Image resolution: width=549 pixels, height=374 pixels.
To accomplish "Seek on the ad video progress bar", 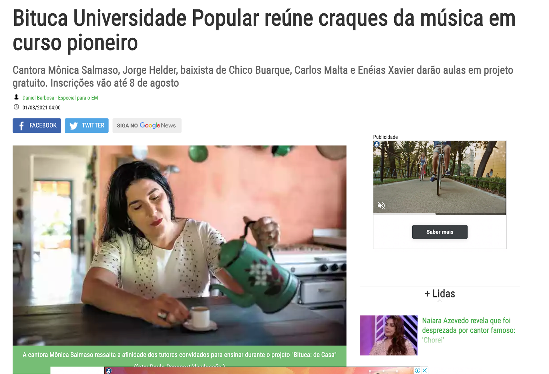I will pos(439,214).
